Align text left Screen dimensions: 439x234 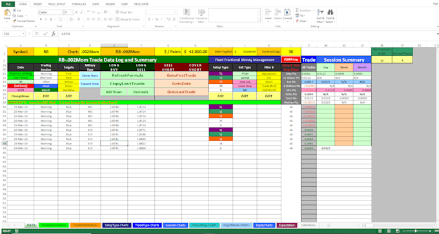point(88,19)
